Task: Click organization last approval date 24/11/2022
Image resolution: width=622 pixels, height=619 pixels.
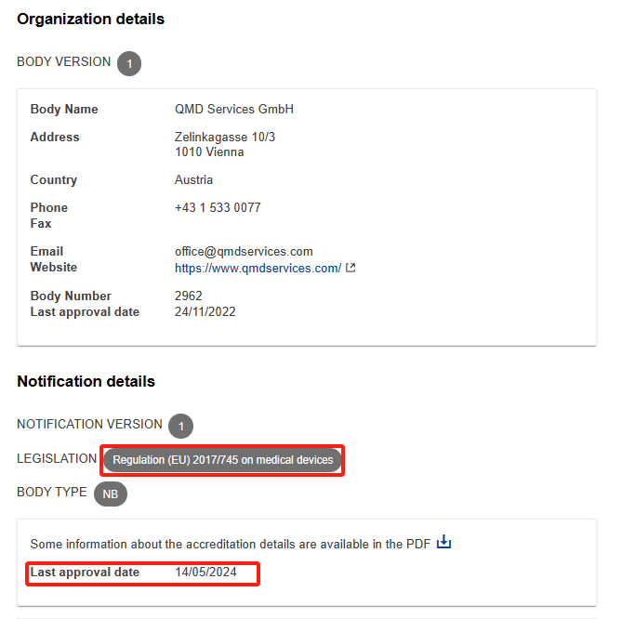Action: (205, 311)
